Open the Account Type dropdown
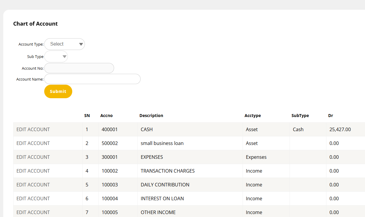The width and height of the screenshot is (365, 217). (x=64, y=44)
